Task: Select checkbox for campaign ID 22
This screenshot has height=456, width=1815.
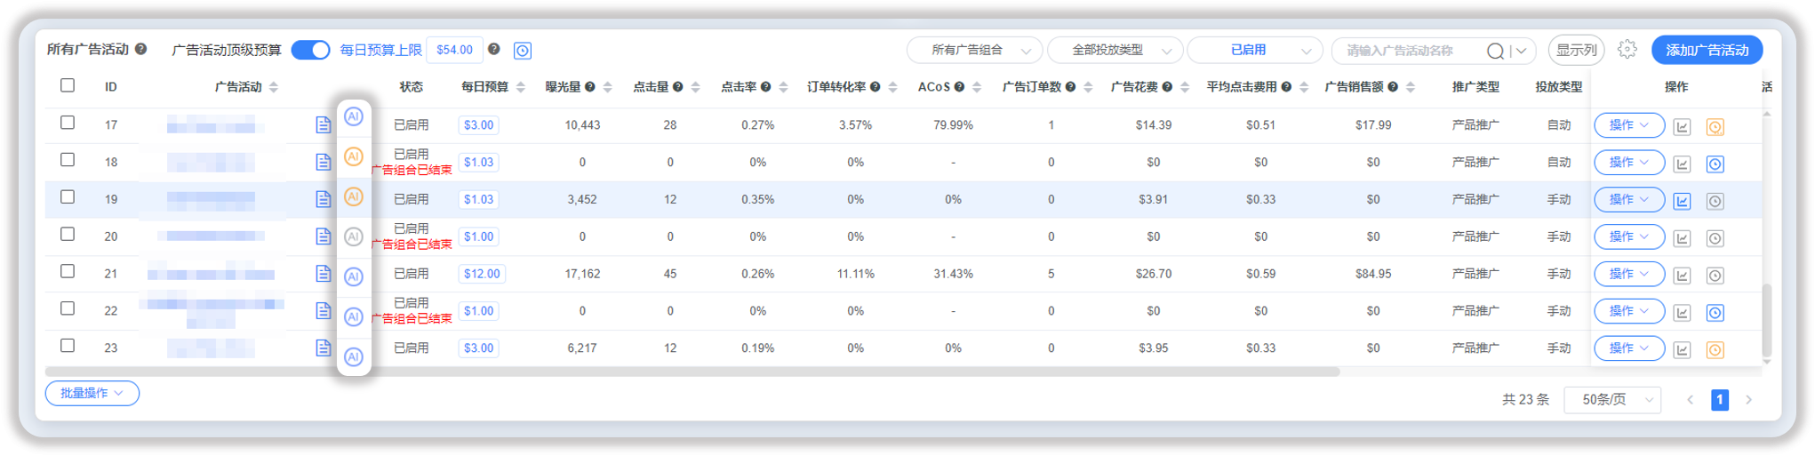Action: point(68,308)
